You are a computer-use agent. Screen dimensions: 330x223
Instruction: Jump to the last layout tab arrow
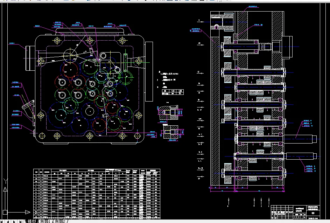(x=20, y=222)
